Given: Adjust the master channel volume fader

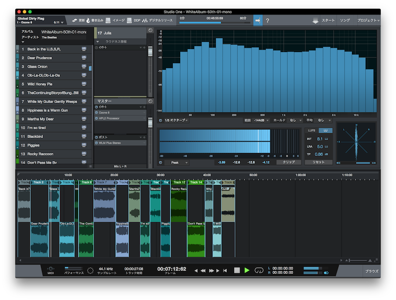Looking at the screenshot, I should click(x=150, y=123).
